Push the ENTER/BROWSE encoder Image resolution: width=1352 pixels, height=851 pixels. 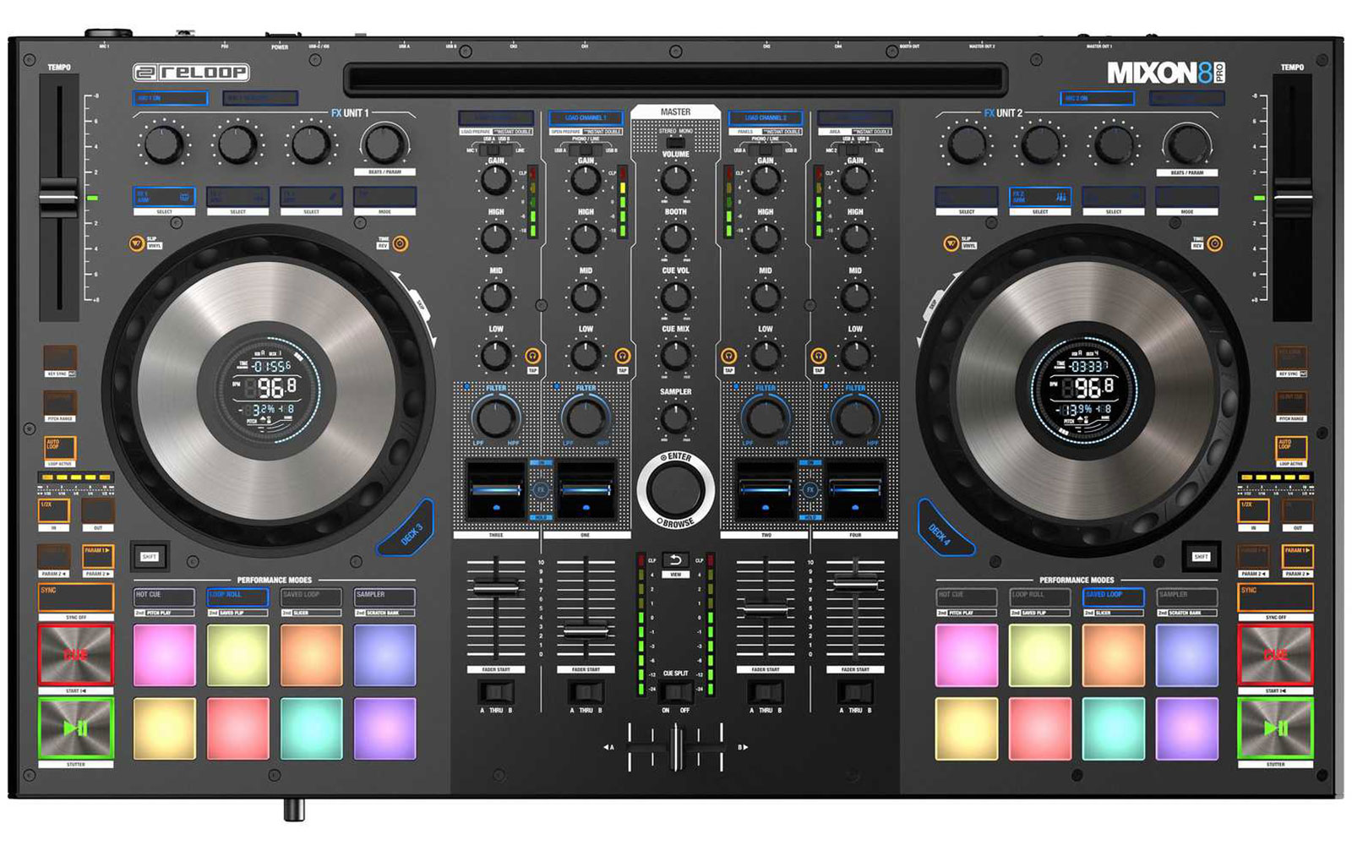click(x=675, y=489)
